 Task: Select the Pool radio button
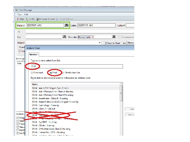pos(51,73)
